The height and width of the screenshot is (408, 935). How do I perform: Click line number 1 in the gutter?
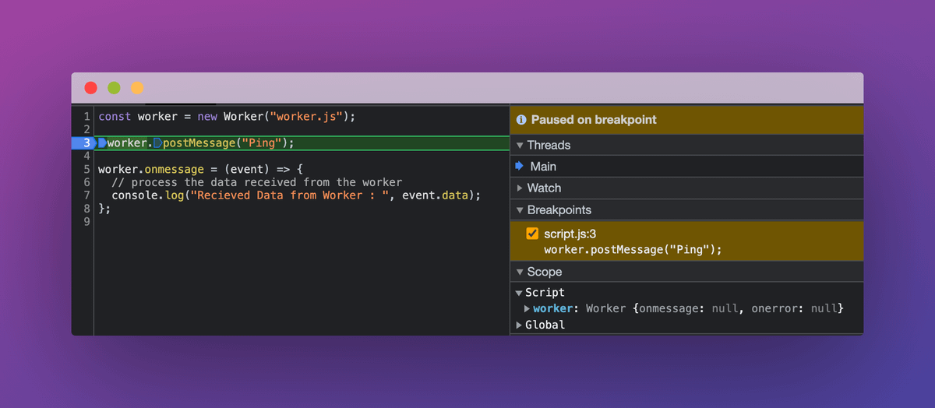click(x=88, y=117)
